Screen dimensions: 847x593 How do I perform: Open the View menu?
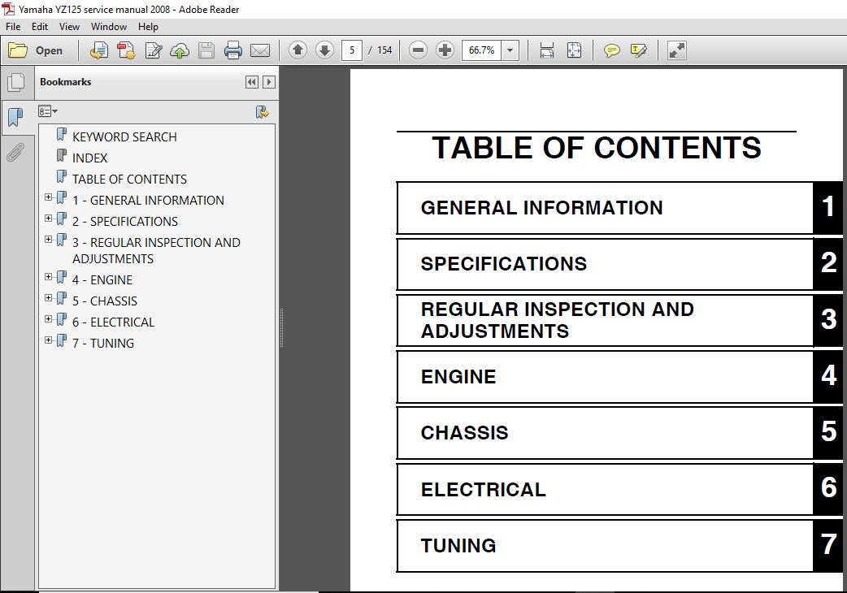click(69, 27)
